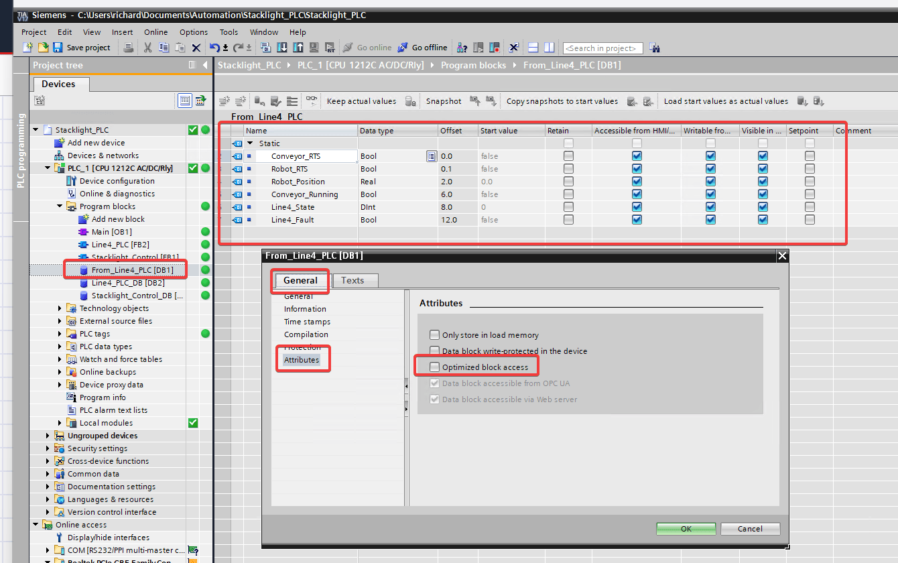The width and height of the screenshot is (898, 563).
Task: Click the OK button
Action: [686, 528]
